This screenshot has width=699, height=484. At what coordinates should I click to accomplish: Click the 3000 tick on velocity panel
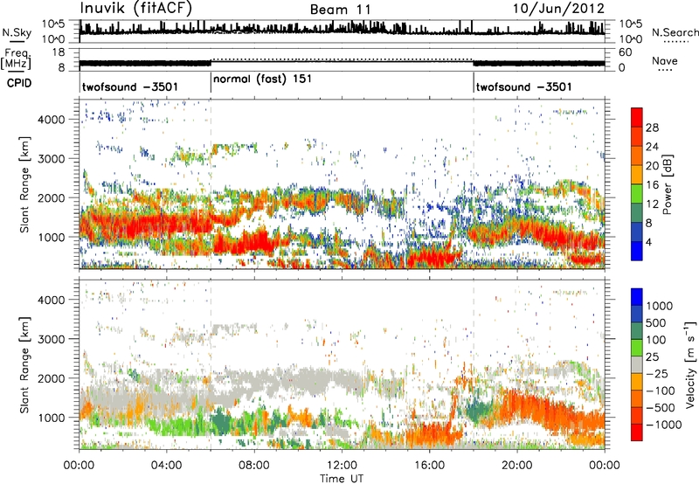click(51, 339)
